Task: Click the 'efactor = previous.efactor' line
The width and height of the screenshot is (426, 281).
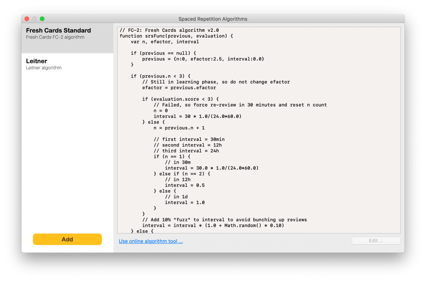Action: (179, 87)
